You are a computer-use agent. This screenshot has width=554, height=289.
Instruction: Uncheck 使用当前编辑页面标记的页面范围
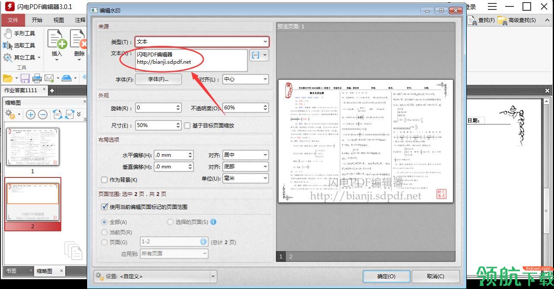pos(104,207)
